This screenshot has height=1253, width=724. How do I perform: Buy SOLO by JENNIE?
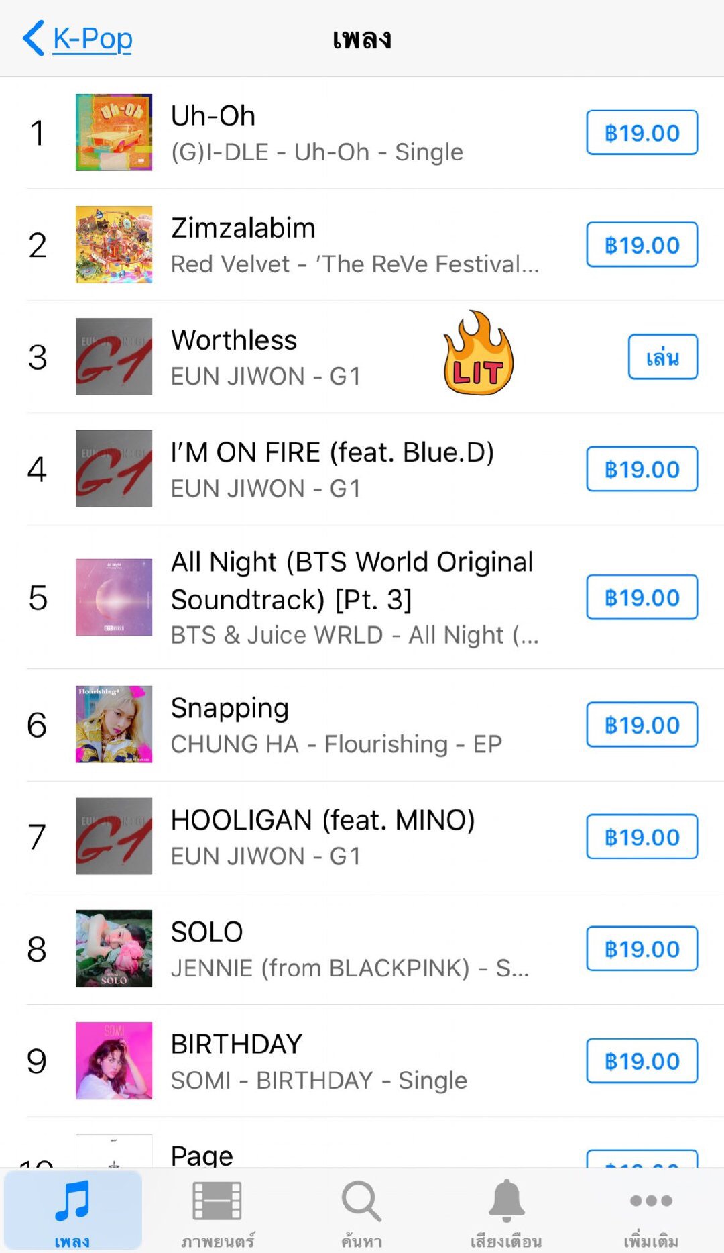[642, 949]
